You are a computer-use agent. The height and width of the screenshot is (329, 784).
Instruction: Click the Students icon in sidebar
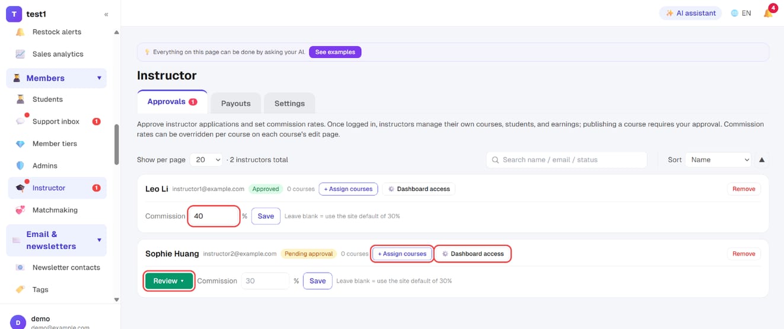[20, 99]
